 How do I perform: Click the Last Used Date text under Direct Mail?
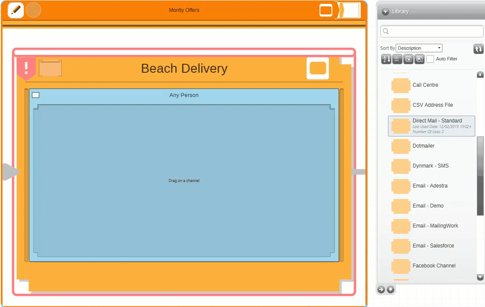442,127
